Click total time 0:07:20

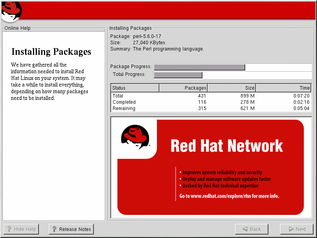[301, 96]
